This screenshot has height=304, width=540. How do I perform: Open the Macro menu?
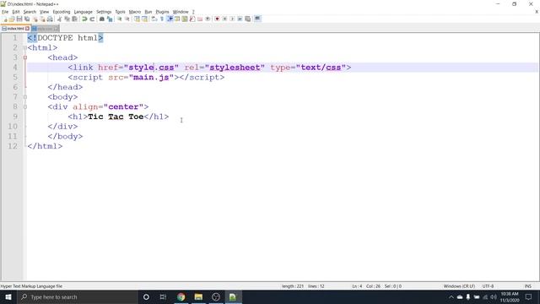click(135, 12)
